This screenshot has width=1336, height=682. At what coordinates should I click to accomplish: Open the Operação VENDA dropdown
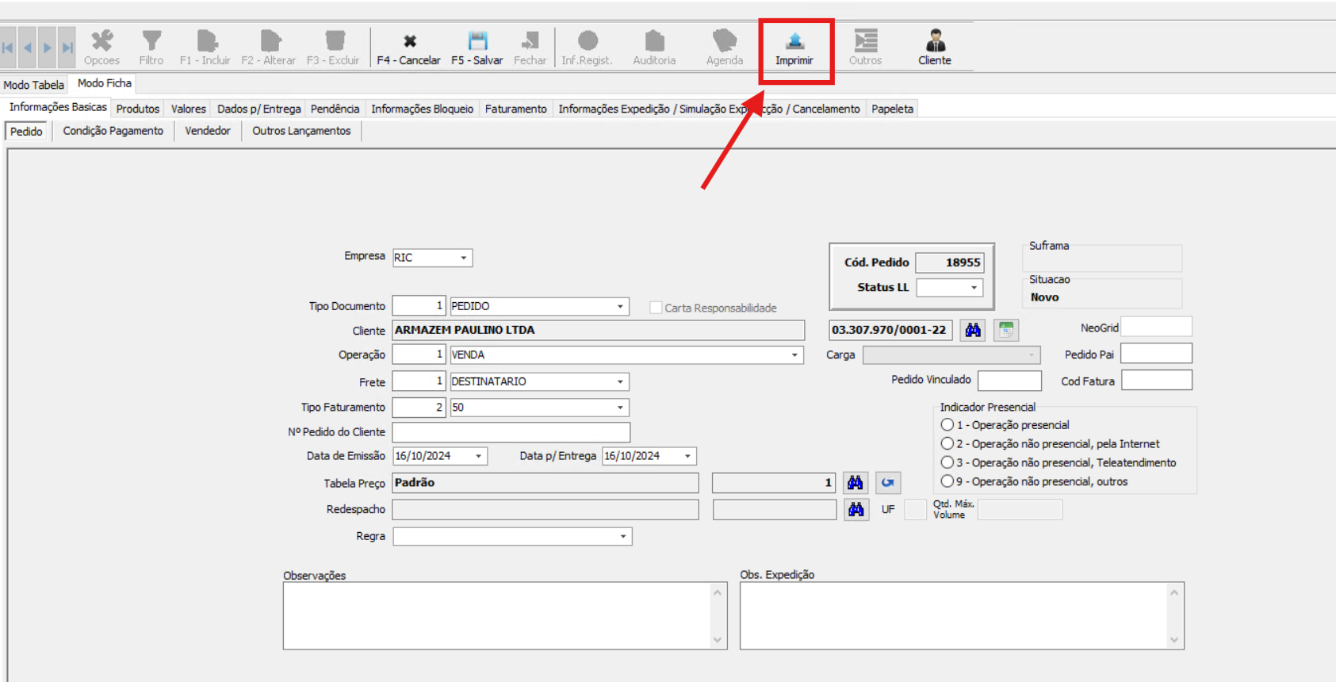[794, 355]
